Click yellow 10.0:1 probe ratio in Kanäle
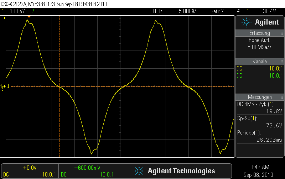 [276, 68]
